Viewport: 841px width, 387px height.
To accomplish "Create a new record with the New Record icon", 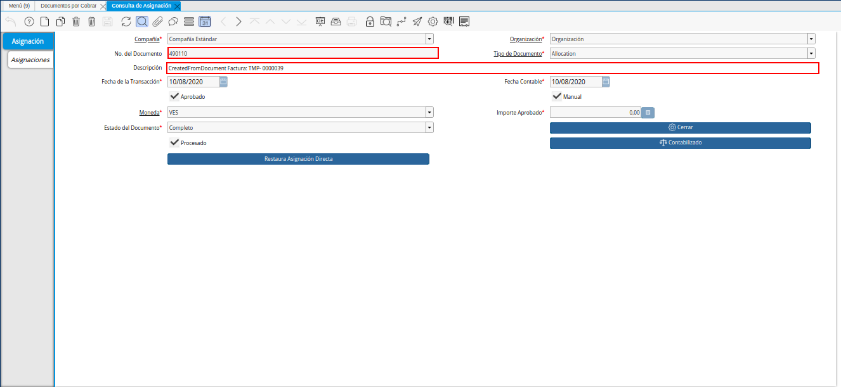I will tap(44, 21).
